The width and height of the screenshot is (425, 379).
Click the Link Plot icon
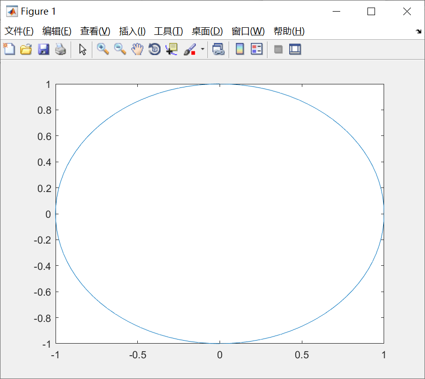[219, 50]
